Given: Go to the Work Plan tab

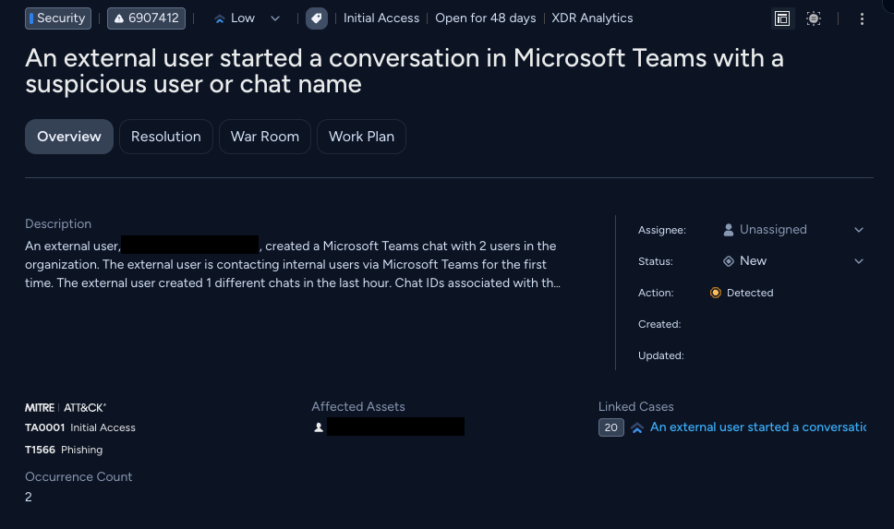Looking at the screenshot, I should click(x=361, y=137).
